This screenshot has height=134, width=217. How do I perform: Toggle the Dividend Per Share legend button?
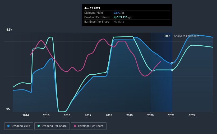click(52, 126)
